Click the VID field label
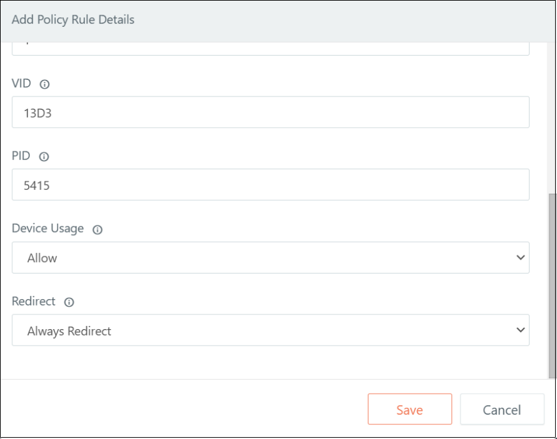The image size is (557, 439). [21, 83]
